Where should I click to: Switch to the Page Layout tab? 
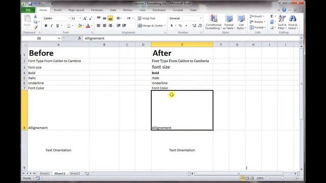76,10
